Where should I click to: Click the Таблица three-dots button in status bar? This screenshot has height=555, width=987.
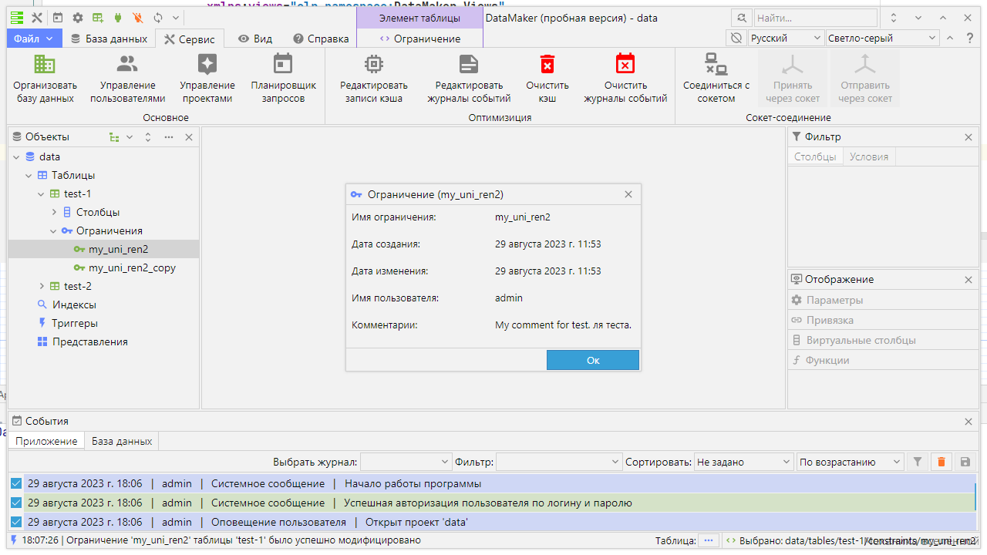[x=709, y=540]
